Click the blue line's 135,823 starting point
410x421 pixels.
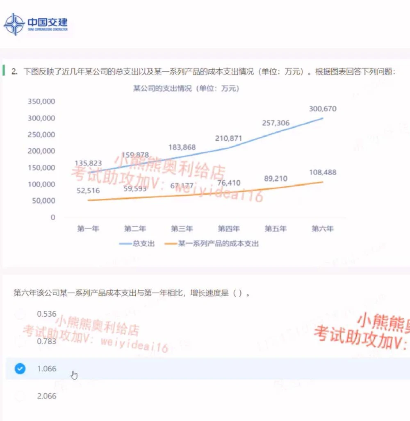pos(88,171)
